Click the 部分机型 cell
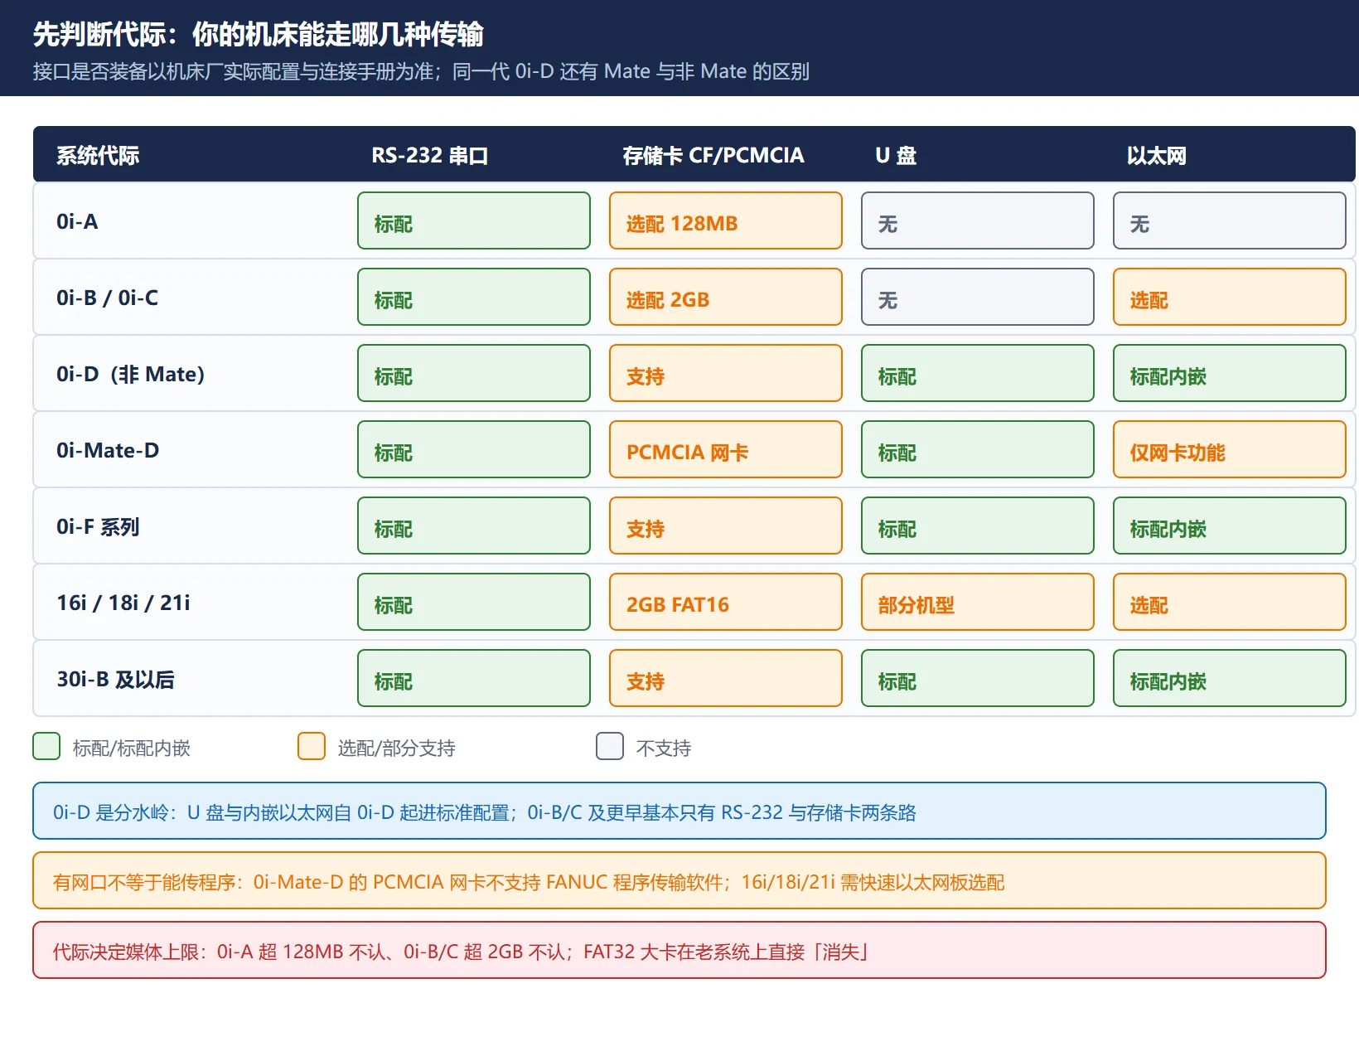The width and height of the screenshot is (1359, 1061). coord(978,602)
